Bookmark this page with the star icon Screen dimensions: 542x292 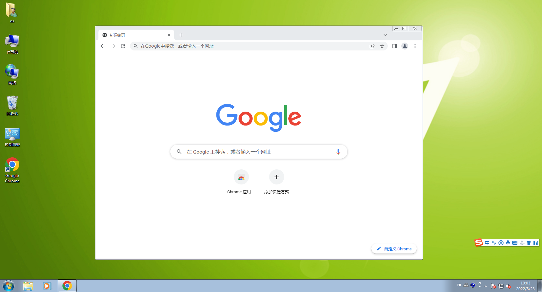[x=382, y=46]
